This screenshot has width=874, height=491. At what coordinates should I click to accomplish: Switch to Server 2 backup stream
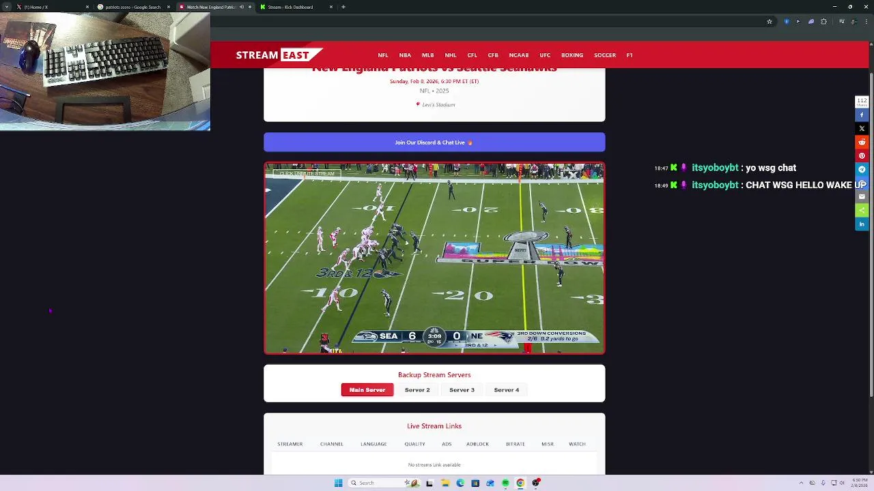pos(417,390)
